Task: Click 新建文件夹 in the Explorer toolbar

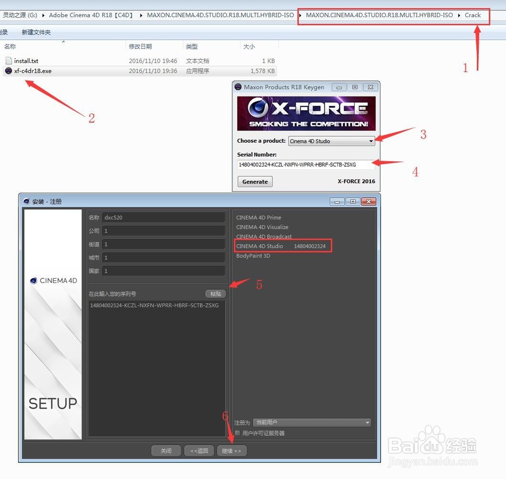Action: point(36,32)
